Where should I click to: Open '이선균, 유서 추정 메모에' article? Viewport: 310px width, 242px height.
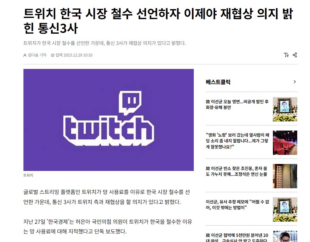point(237,205)
